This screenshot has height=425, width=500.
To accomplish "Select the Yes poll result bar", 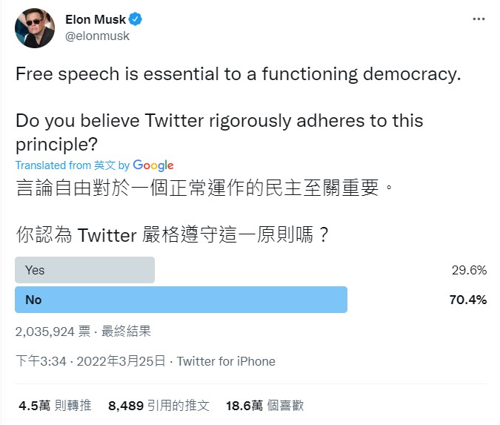I will tap(85, 270).
